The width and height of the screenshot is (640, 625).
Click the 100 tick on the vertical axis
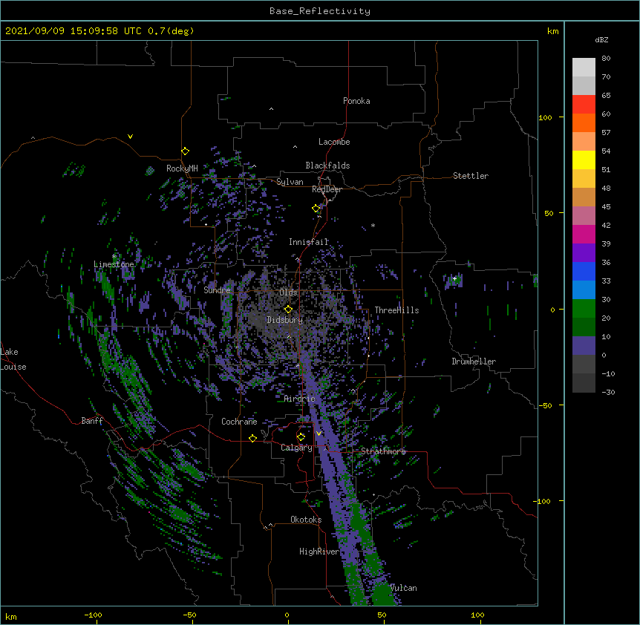pos(545,117)
